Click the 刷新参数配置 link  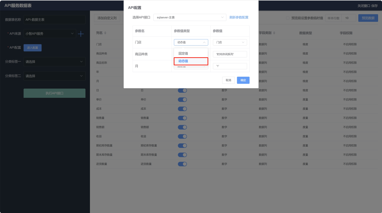(x=239, y=17)
